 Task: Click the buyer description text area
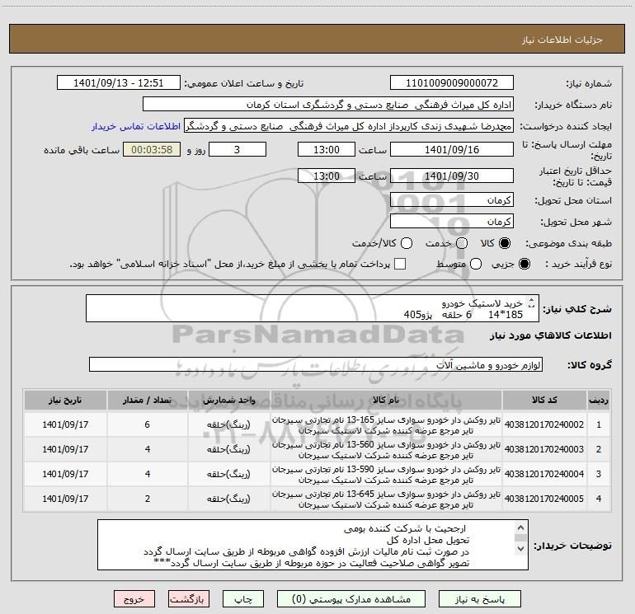tap(313, 545)
